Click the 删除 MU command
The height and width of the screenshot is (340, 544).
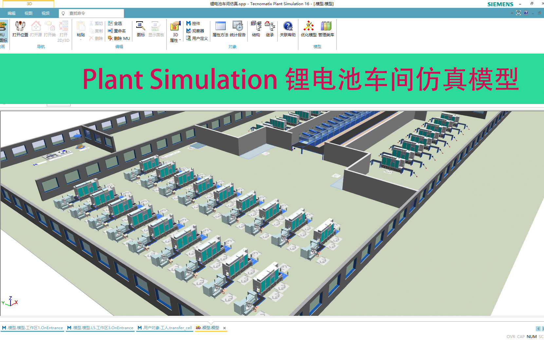click(119, 39)
